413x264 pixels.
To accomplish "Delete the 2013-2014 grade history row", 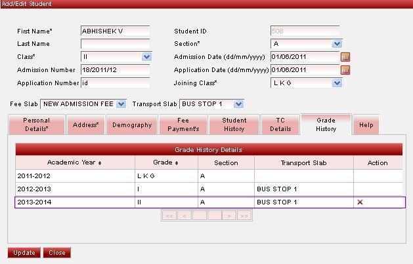I will (360, 202).
